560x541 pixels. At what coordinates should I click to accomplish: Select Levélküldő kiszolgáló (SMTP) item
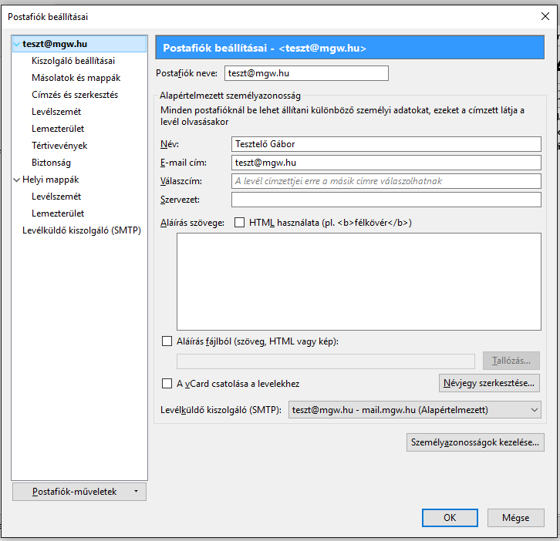click(82, 230)
